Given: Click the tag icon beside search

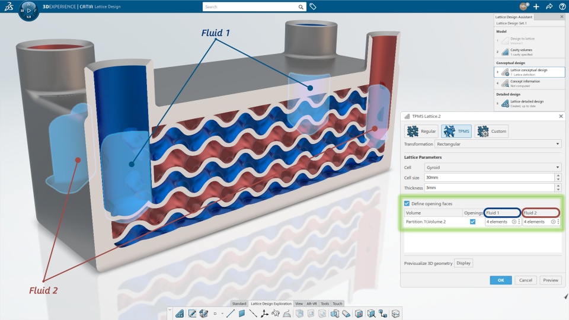Looking at the screenshot, I should (x=313, y=7).
